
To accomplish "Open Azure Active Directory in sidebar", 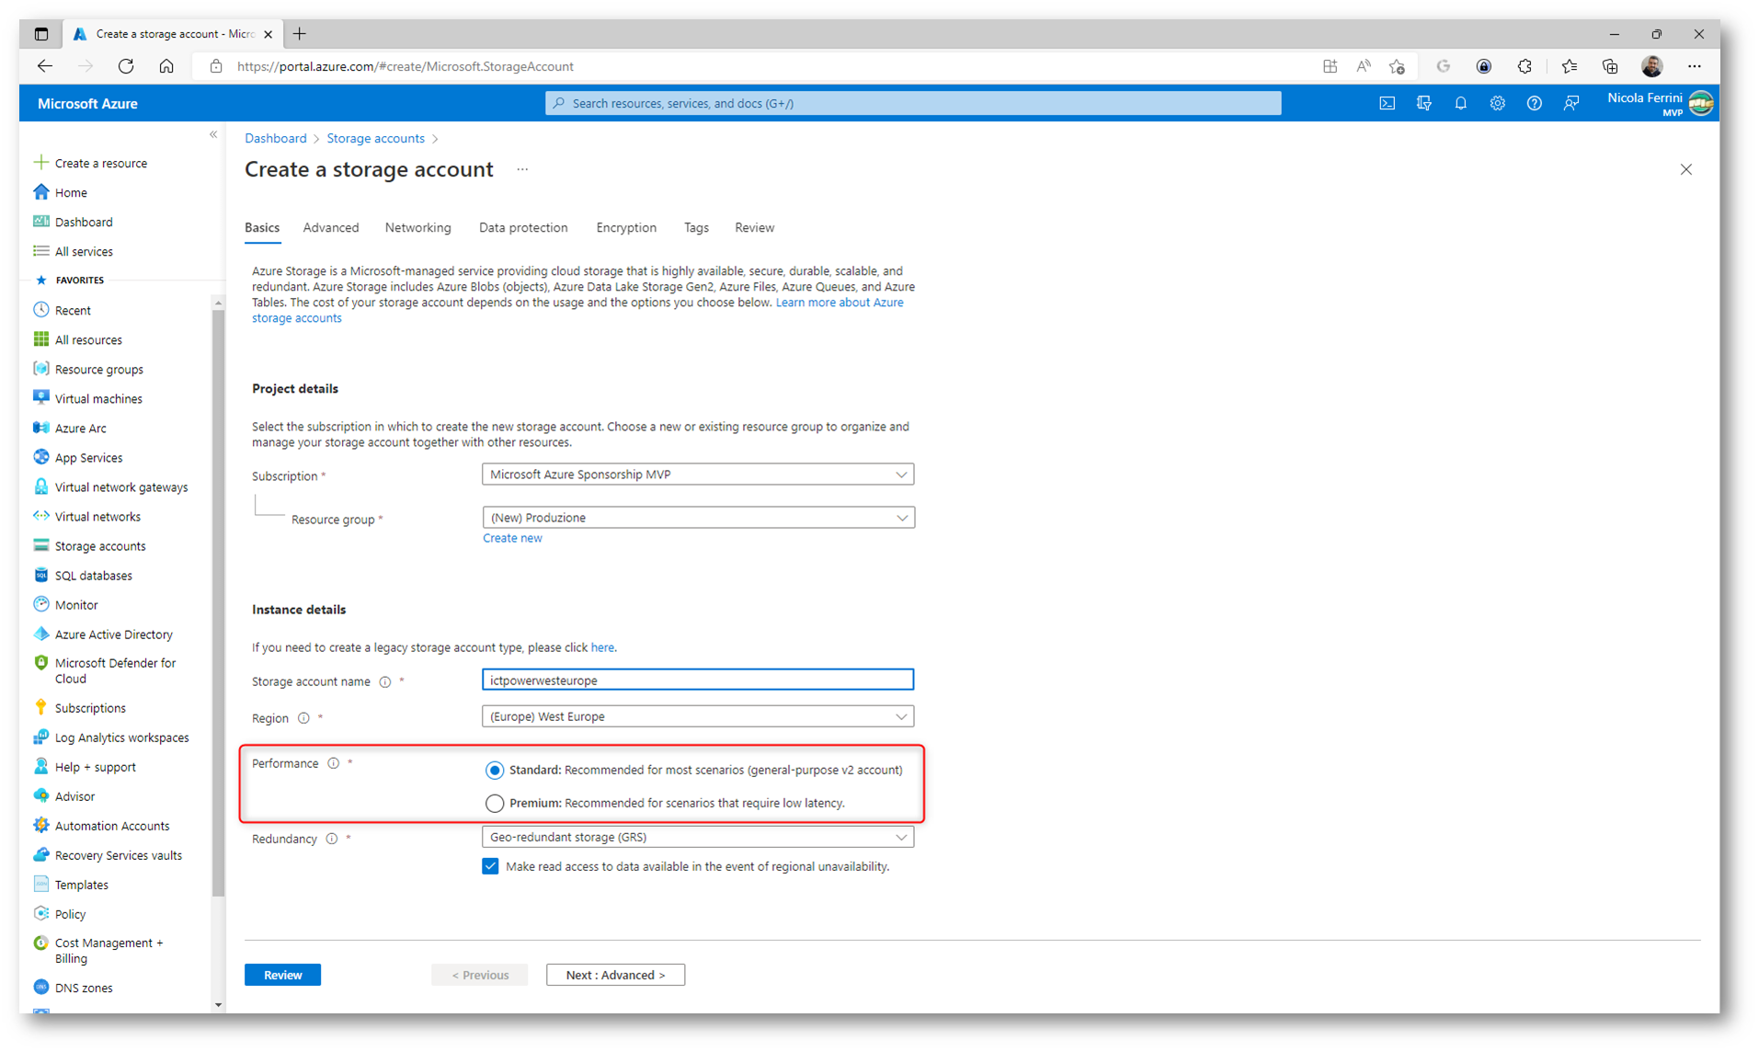I will [113, 635].
